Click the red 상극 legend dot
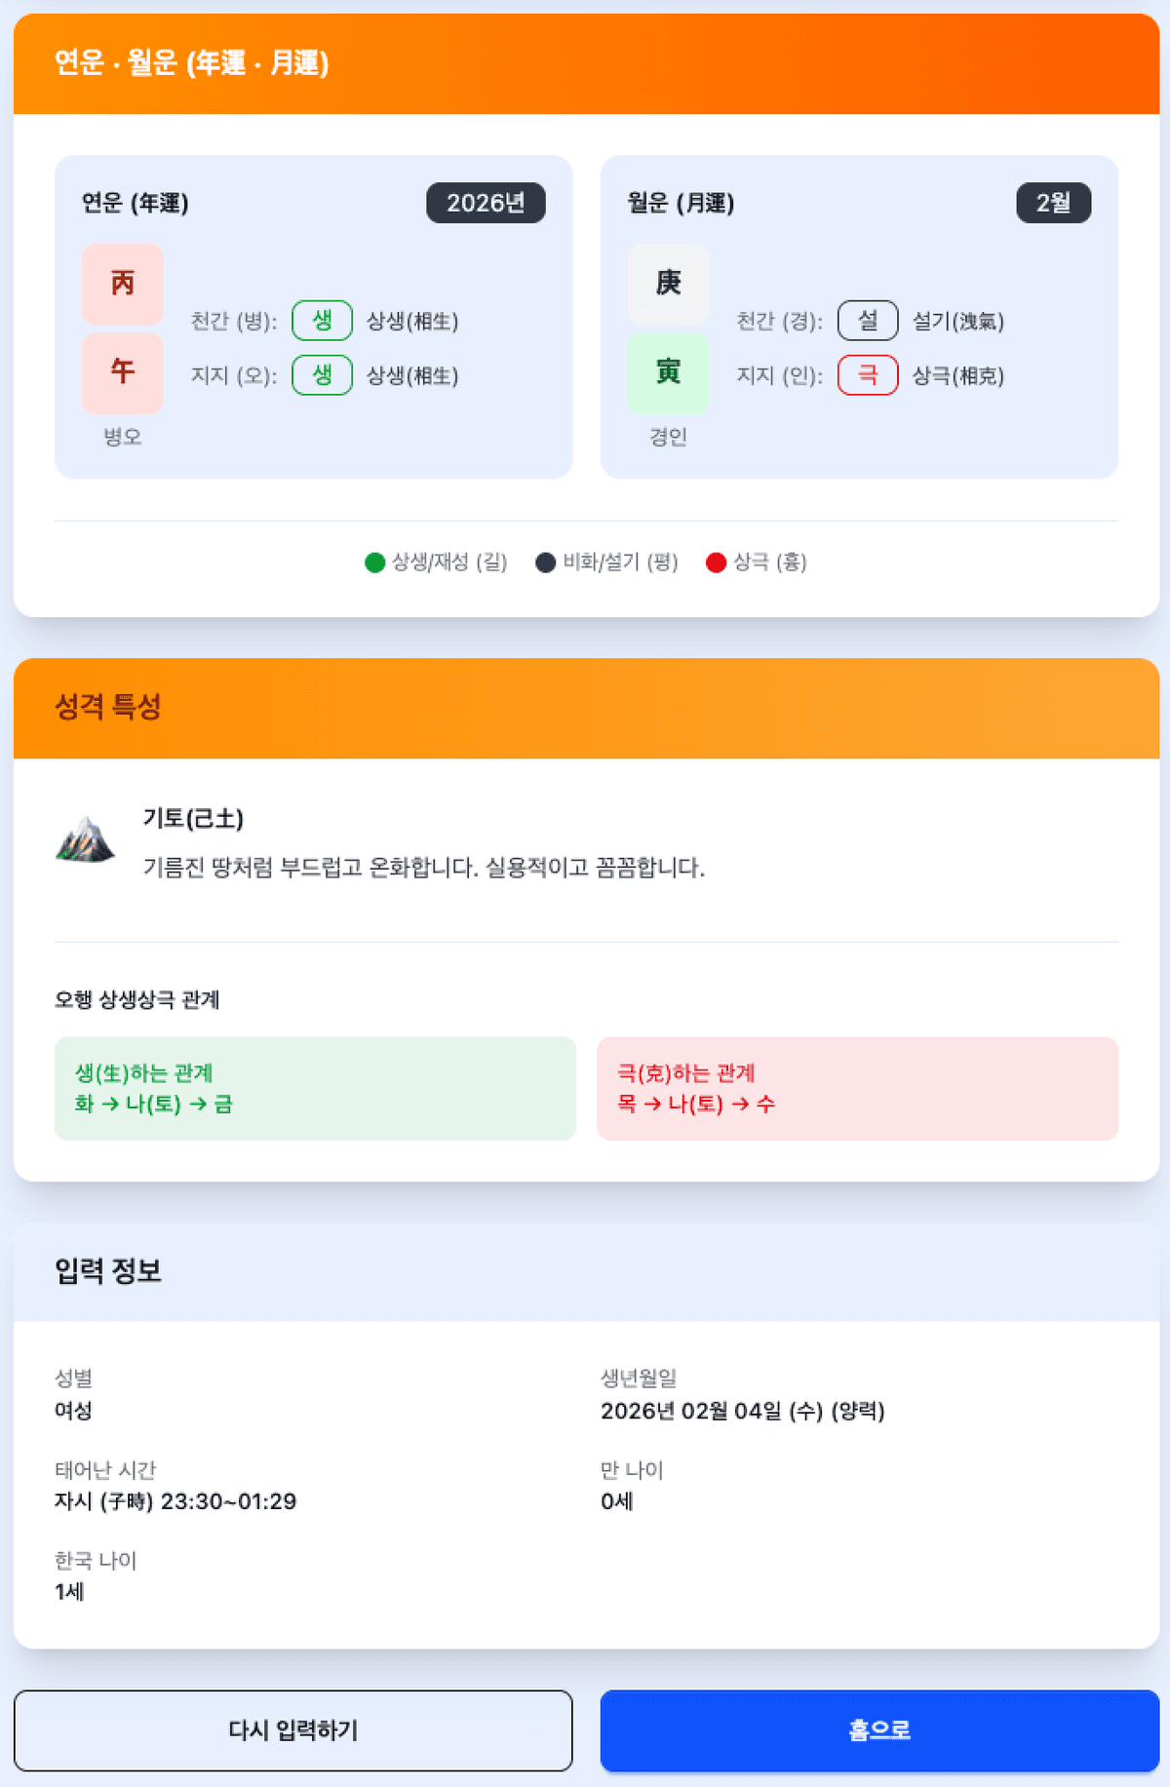 click(x=715, y=562)
